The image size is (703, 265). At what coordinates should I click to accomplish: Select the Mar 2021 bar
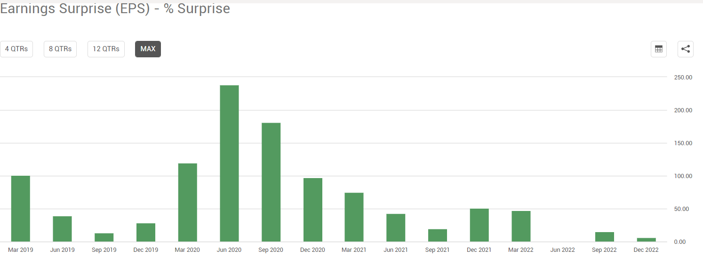[x=354, y=217]
